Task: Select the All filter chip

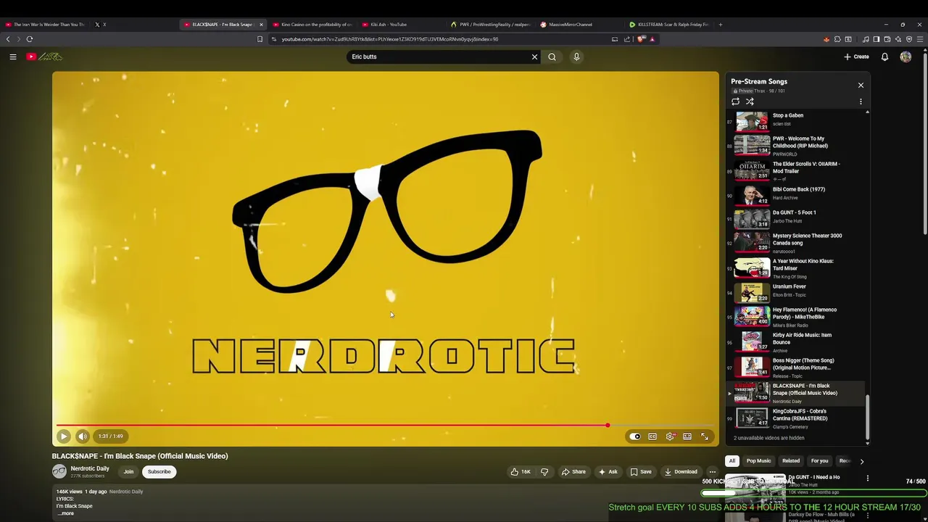Action: click(732, 461)
